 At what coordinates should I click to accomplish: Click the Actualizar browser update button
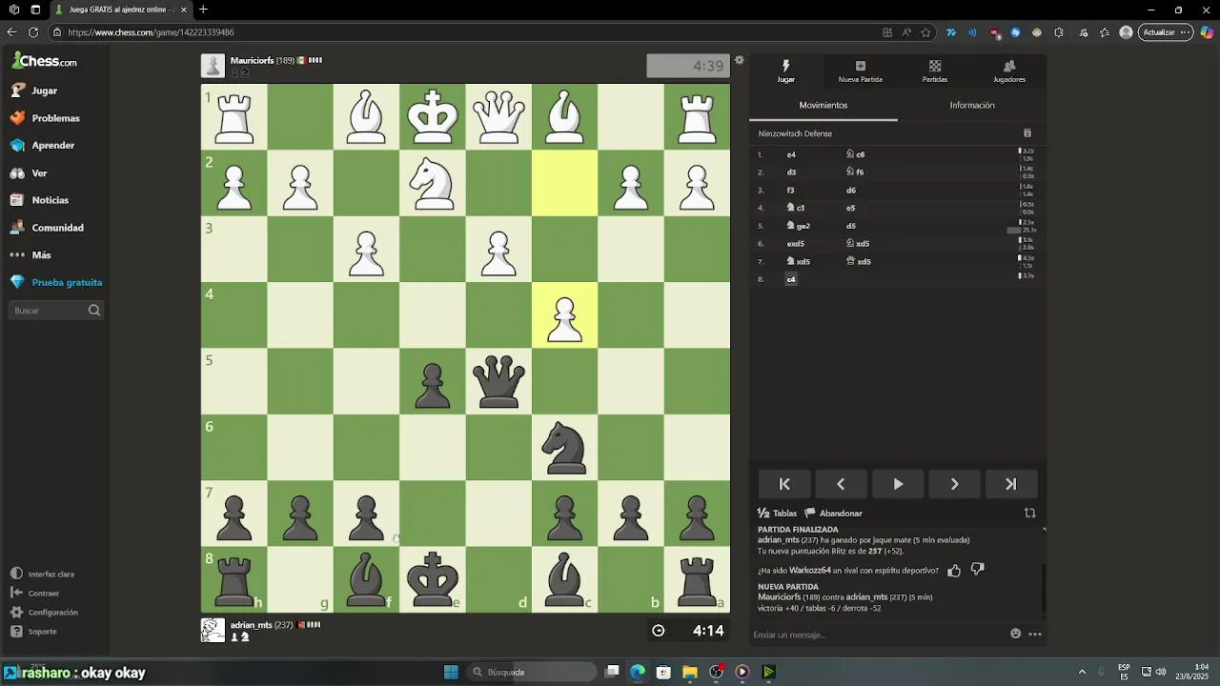[x=1165, y=32]
